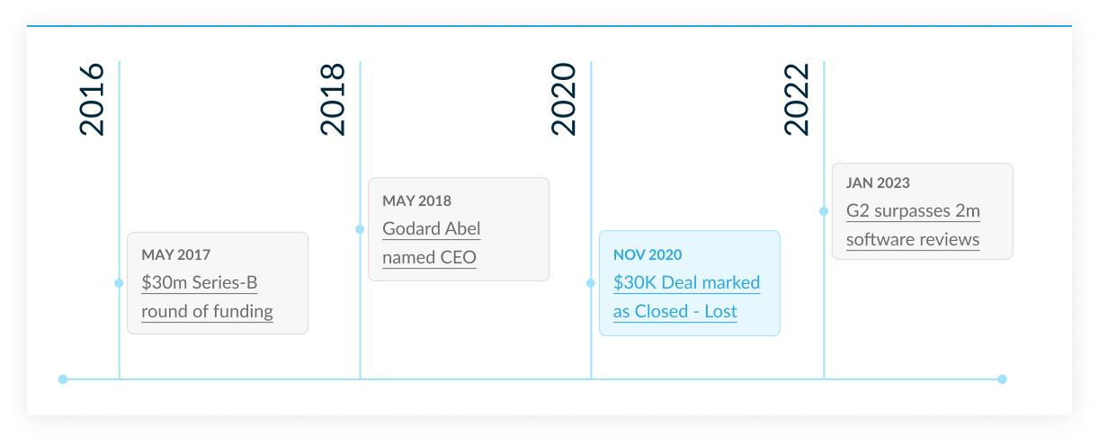Select the timeline dot beside the May 2017 card
Screen dimensions: 1099x444
point(119,283)
